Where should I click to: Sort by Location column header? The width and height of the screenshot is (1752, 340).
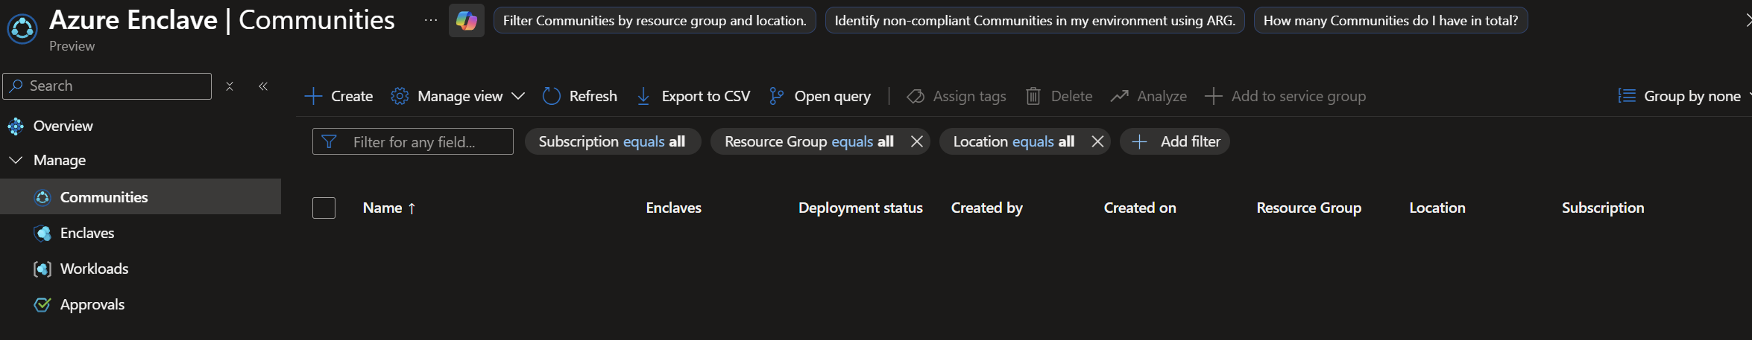(1437, 208)
